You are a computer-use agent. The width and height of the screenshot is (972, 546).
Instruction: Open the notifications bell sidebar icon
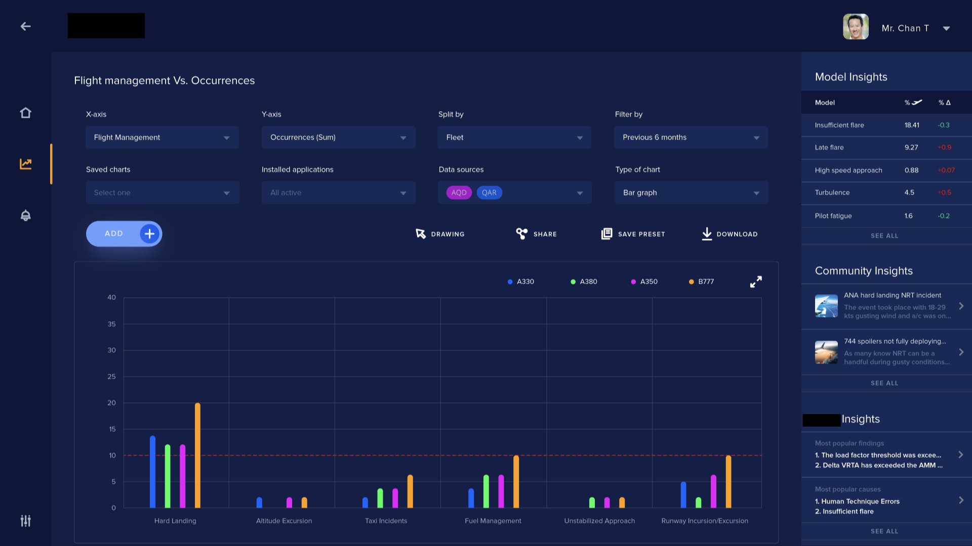tap(25, 215)
